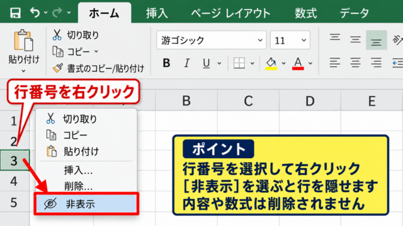403x226 pixels.
Task: Switch to the ホーム tab
Action: point(105,13)
